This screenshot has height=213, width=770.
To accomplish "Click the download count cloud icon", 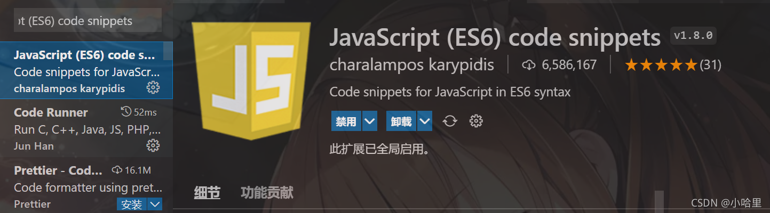I will click(x=528, y=65).
